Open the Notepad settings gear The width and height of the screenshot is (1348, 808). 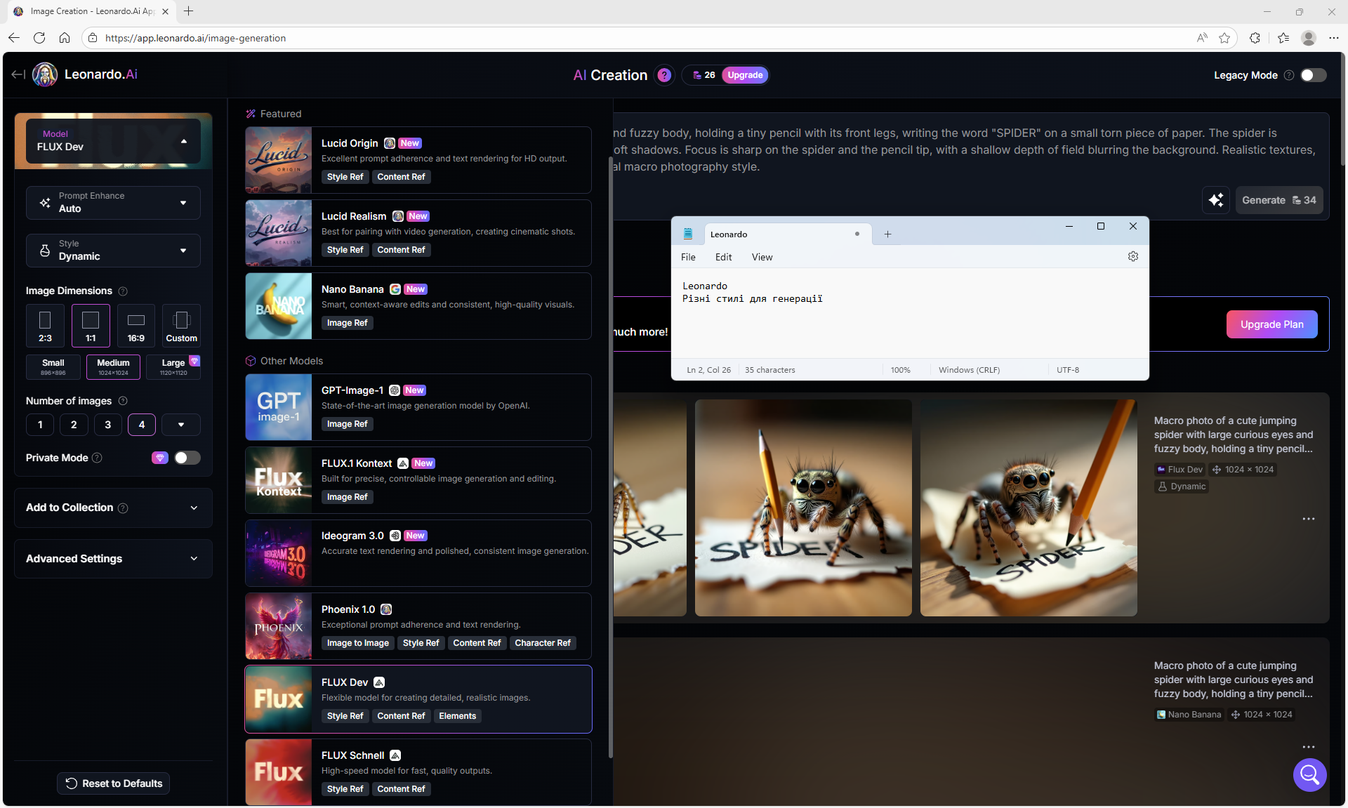[x=1132, y=257]
